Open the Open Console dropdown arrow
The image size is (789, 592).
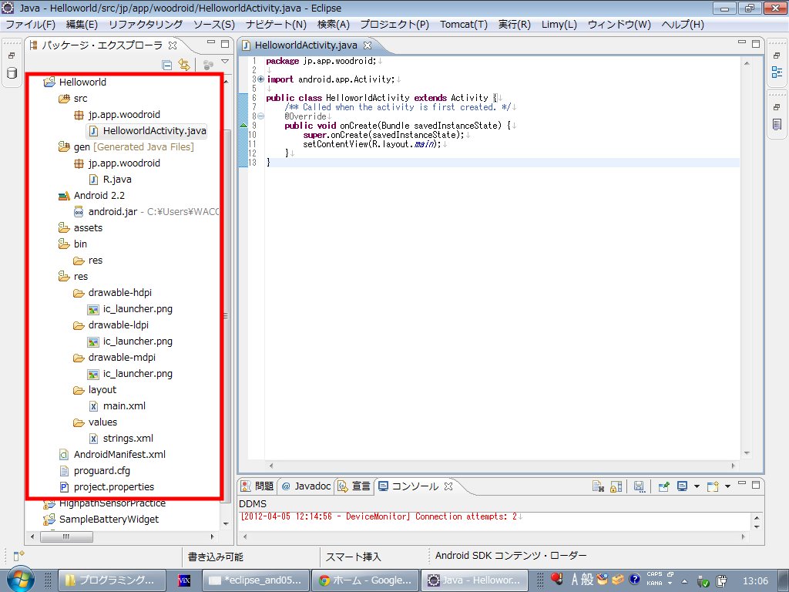coord(727,486)
